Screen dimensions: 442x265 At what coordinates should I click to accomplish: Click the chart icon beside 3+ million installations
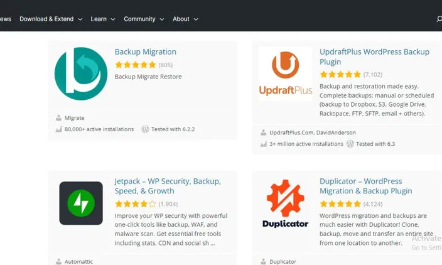point(263,144)
